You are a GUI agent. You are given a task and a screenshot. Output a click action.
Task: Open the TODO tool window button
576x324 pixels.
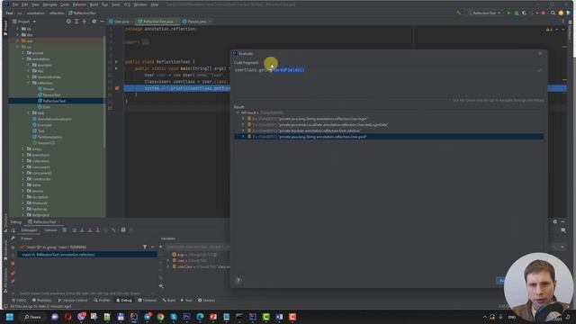(x=19, y=301)
